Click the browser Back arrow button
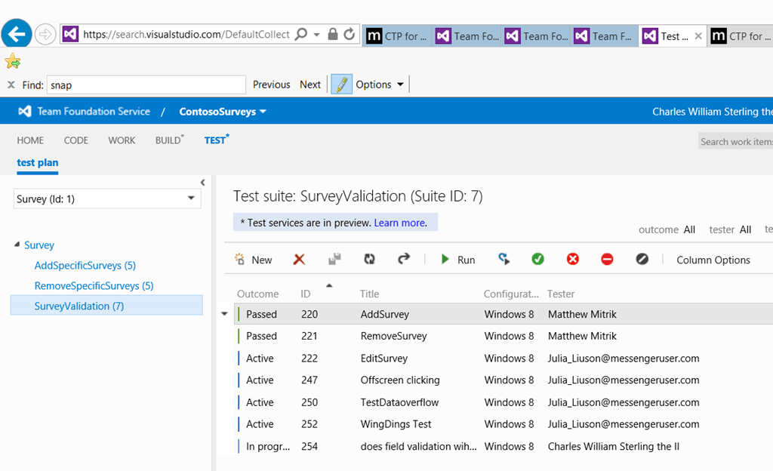This screenshot has height=471, width=773. (x=17, y=35)
